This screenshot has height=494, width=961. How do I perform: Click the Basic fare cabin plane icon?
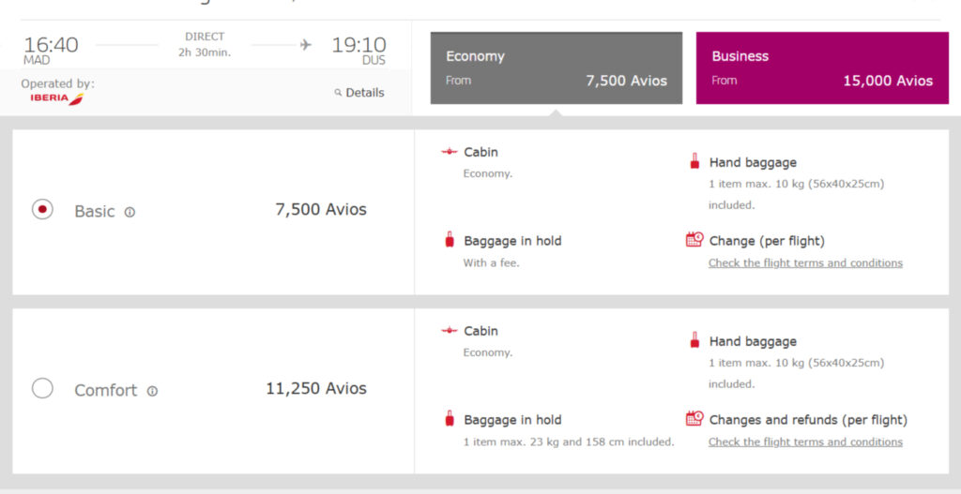click(x=450, y=152)
